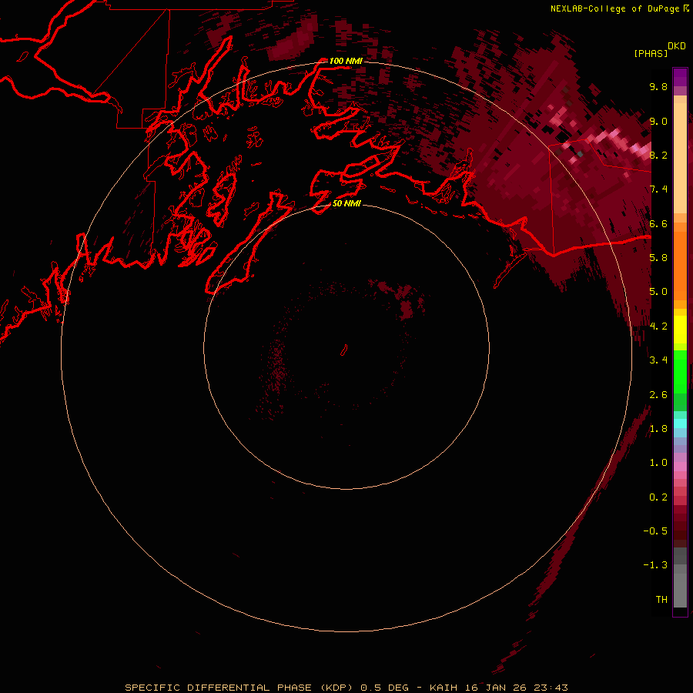Viewport: 693px width, 693px height.
Task: Click the 5.8 scale value
Action: (x=658, y=257)
